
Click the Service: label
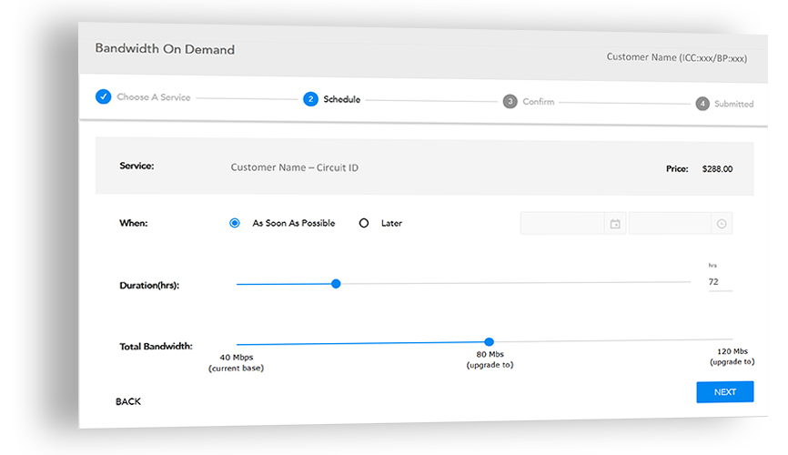coord(136,166)
